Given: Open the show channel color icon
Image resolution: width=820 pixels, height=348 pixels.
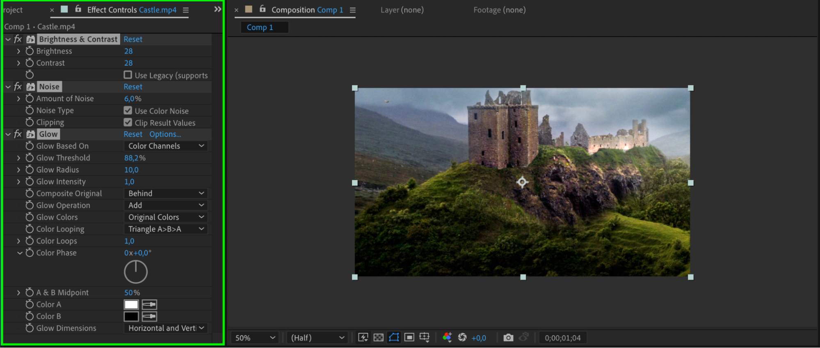Looking at the screenshot, I should point(447,337).
